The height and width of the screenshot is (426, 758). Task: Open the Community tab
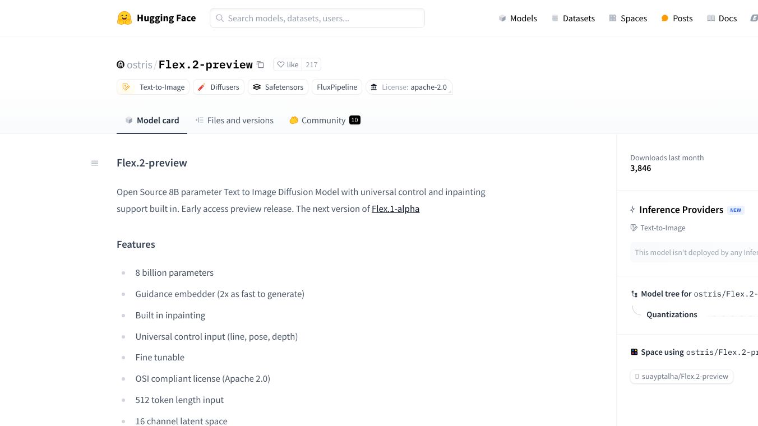coord(324,121)
